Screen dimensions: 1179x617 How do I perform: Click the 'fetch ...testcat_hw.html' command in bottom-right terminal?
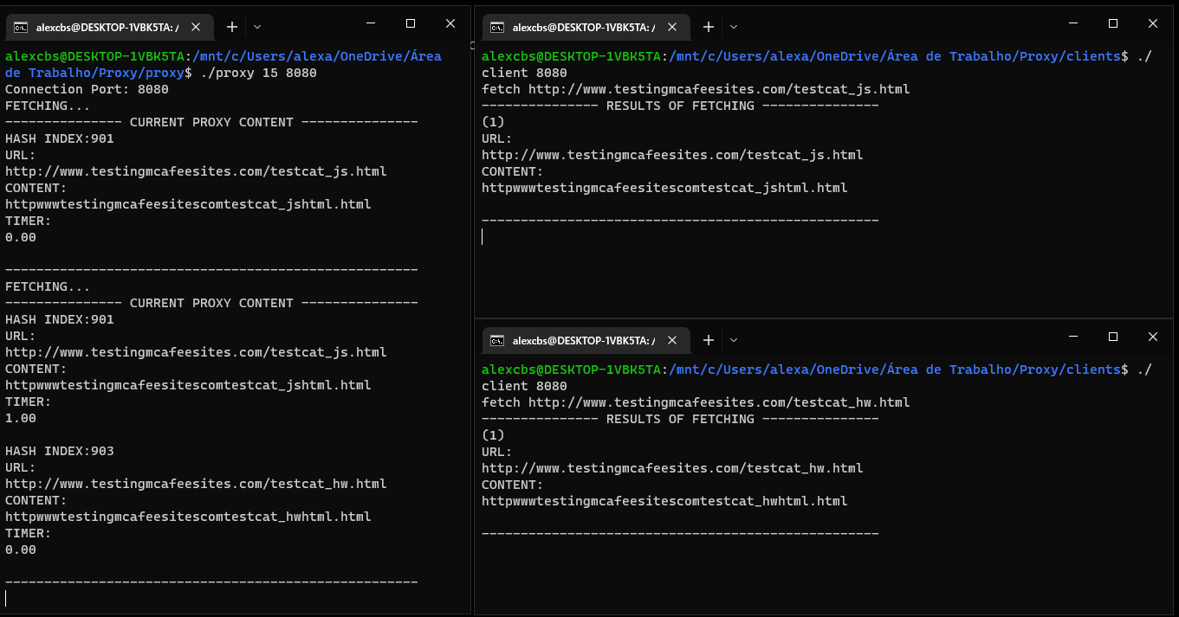coord(696,402)
